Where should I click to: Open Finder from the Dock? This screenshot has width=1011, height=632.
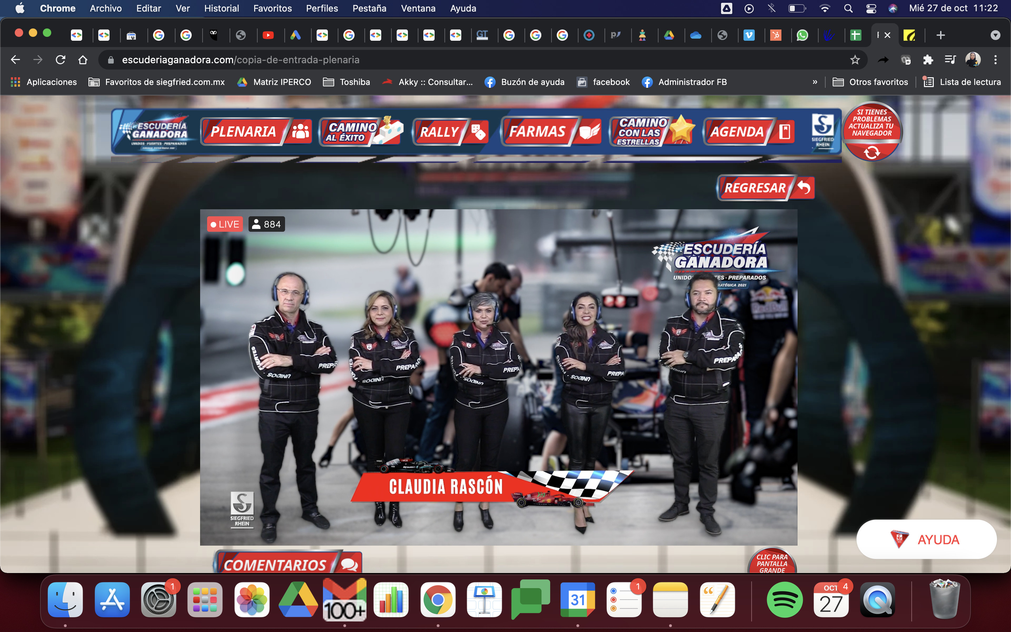coord(65,599)
